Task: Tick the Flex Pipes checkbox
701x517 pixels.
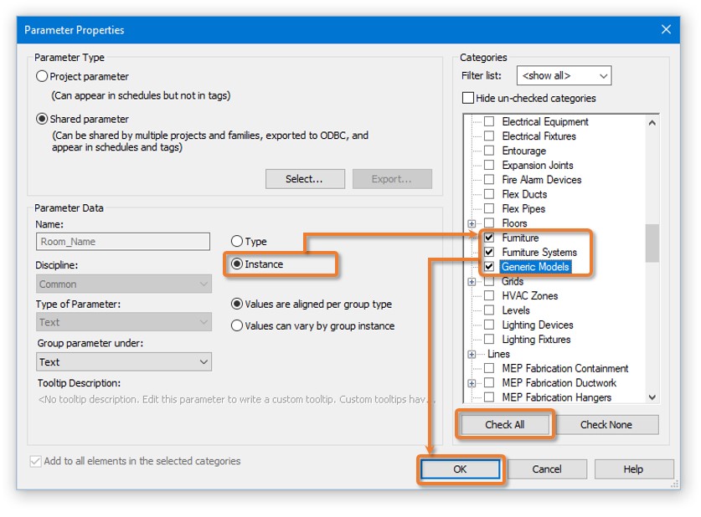Action: [x=489, y=208]
